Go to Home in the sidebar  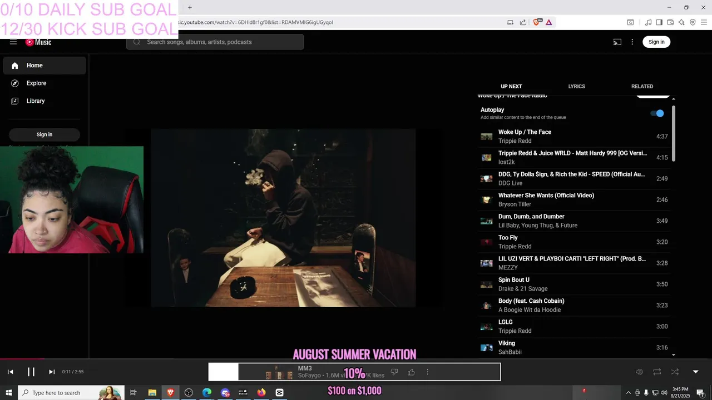[44, 66]
